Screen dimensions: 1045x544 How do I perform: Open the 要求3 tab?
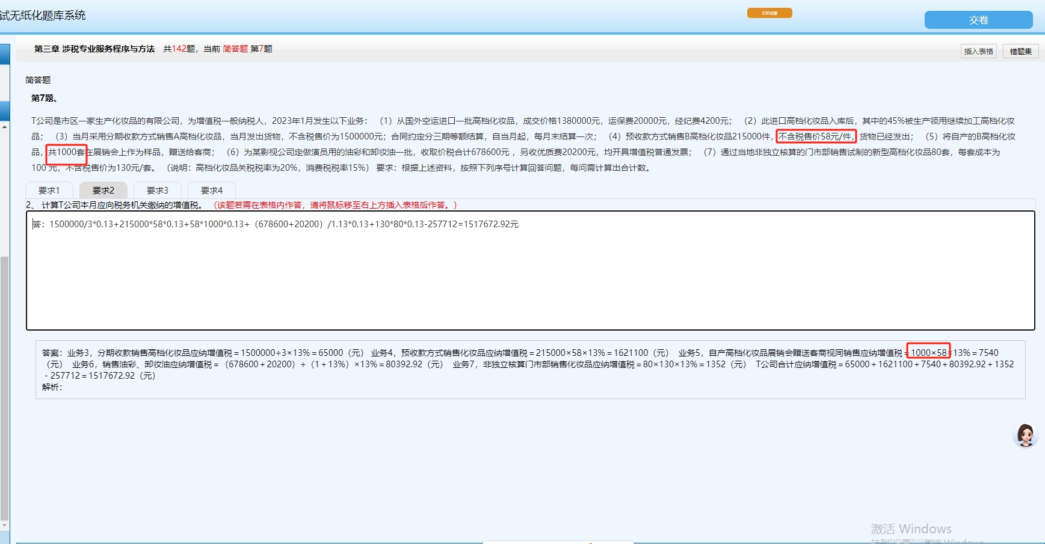tap(158, 191)
